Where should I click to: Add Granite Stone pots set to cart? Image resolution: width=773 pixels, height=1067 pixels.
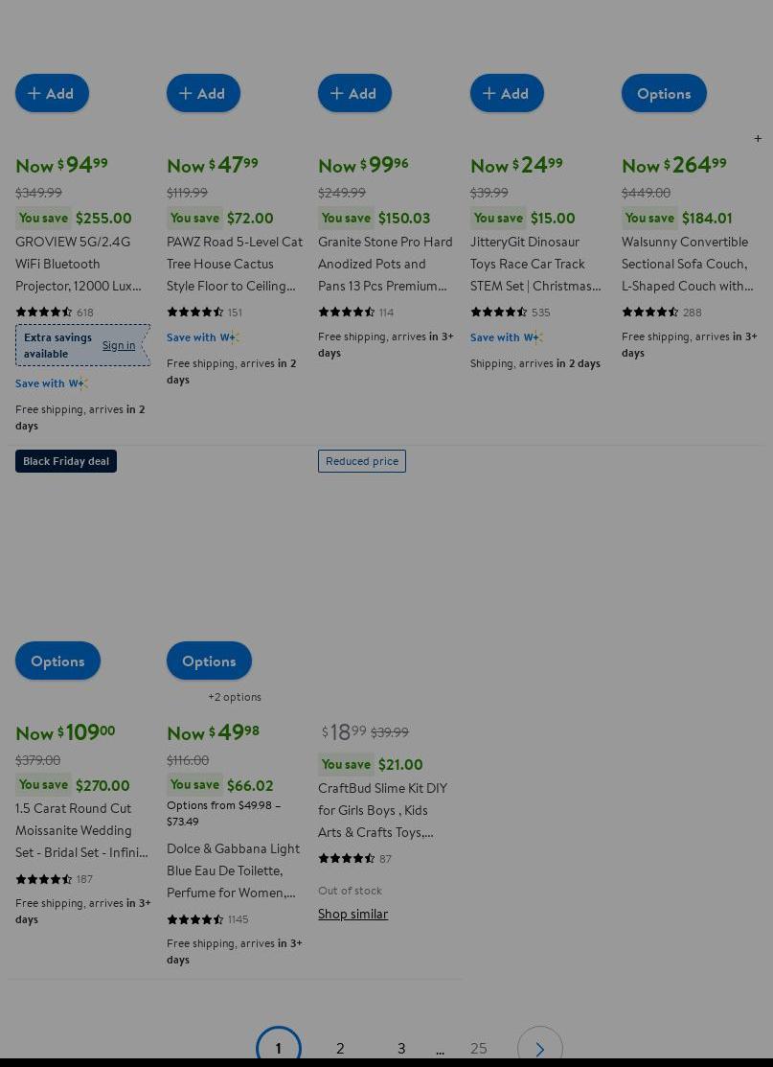(354, 93)
